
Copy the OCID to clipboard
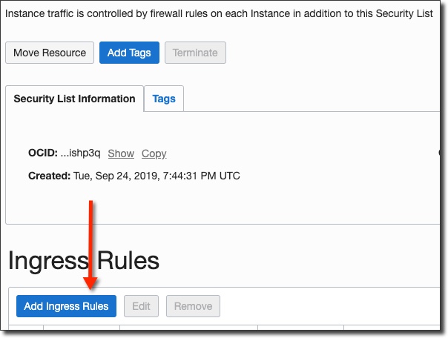tap(154, 153)
